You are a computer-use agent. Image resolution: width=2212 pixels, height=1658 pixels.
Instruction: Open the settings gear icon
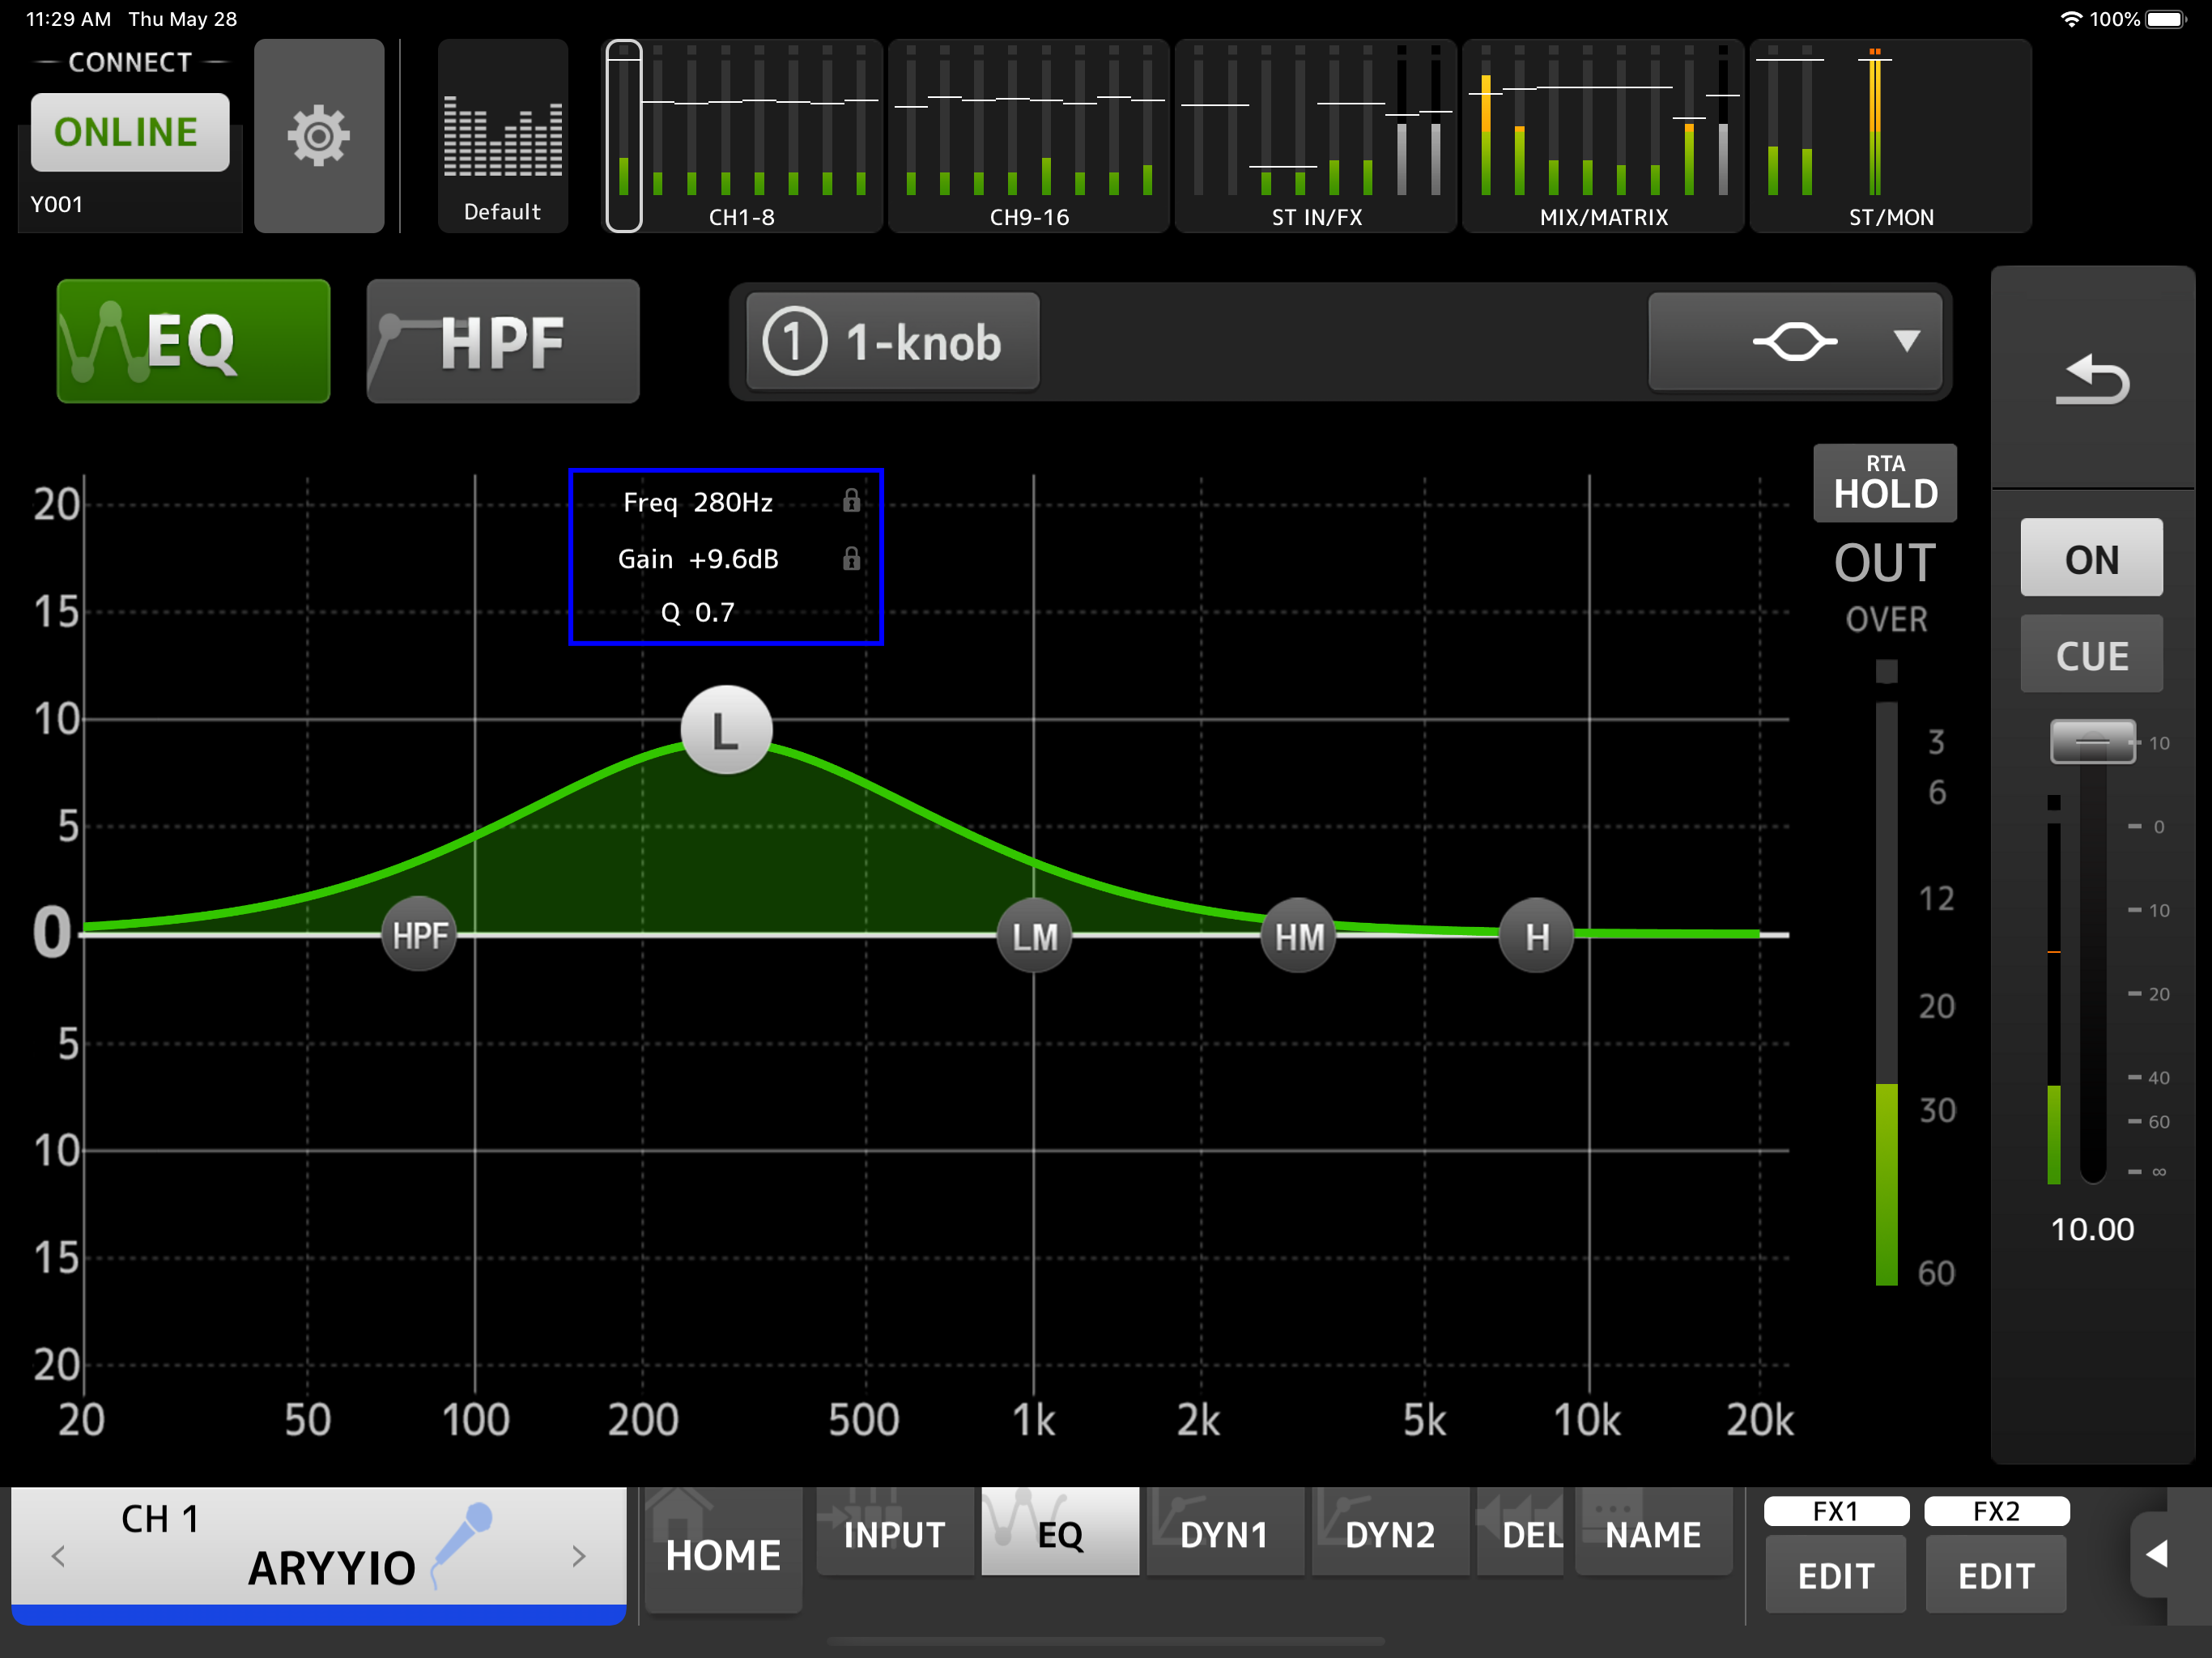[x=318, y=136]
